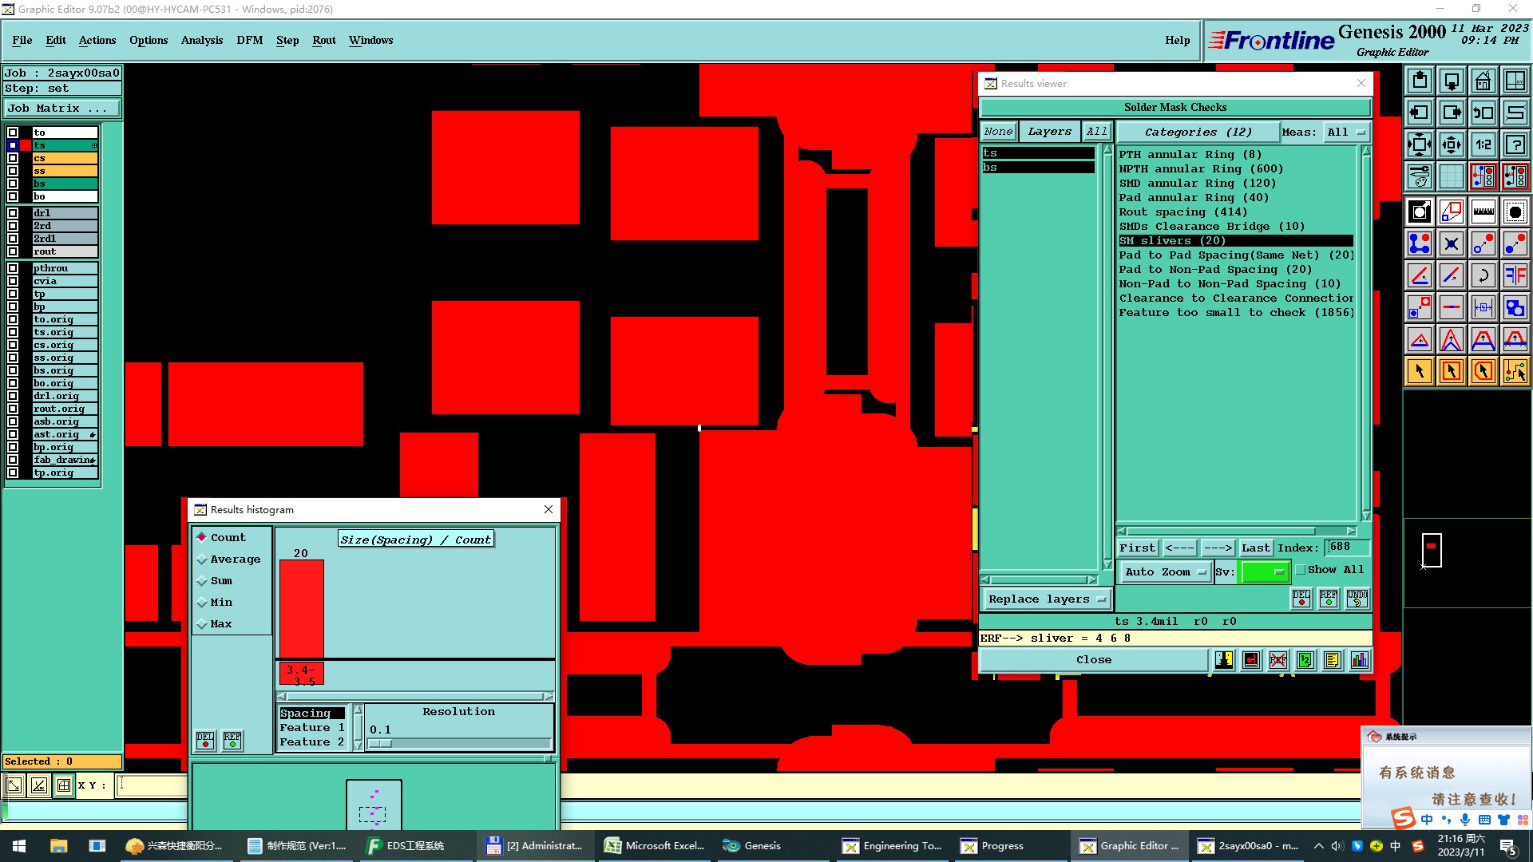Open the Auto Zoom dropdown

tap(1164, 571)
